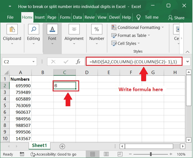The image size is (193, 158).
Task: Click the Share button
Action: click(176, 18)
